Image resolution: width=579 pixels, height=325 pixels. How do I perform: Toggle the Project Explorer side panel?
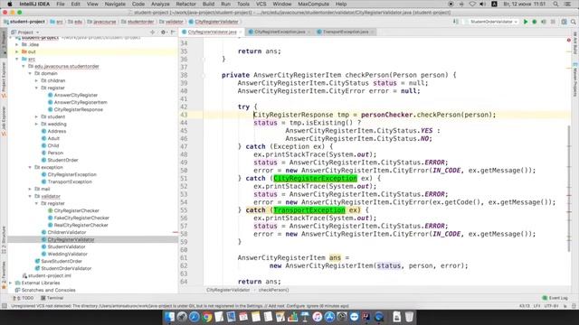(4, 80)
